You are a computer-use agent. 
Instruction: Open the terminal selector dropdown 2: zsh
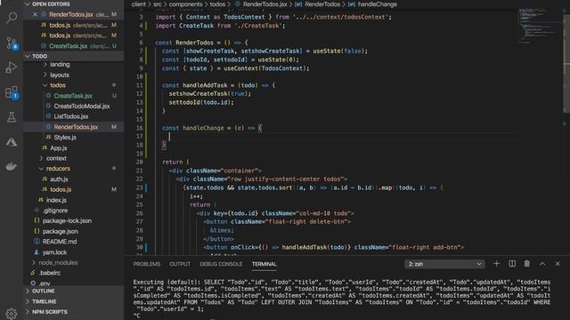445,264
